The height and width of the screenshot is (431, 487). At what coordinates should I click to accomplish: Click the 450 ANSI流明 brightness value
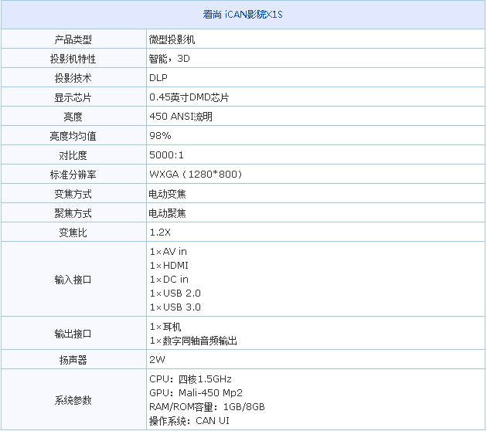[180, 117]
